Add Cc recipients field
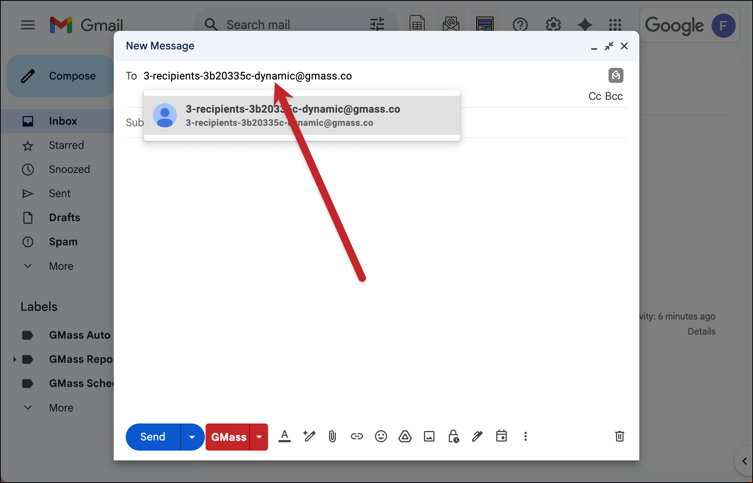The height and width of the screenshot is (483, 753). point(594,96)
